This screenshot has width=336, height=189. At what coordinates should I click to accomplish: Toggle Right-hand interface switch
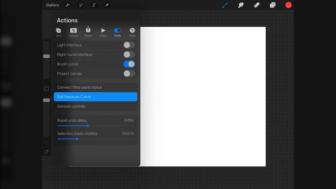tap(129, 55)
